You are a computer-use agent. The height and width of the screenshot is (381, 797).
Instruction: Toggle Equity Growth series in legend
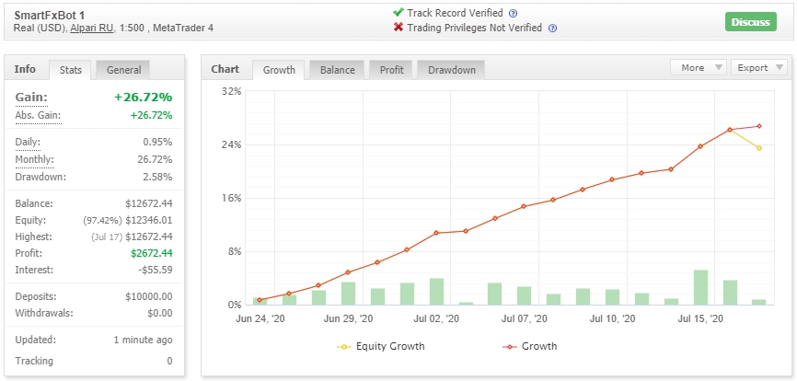381,346
